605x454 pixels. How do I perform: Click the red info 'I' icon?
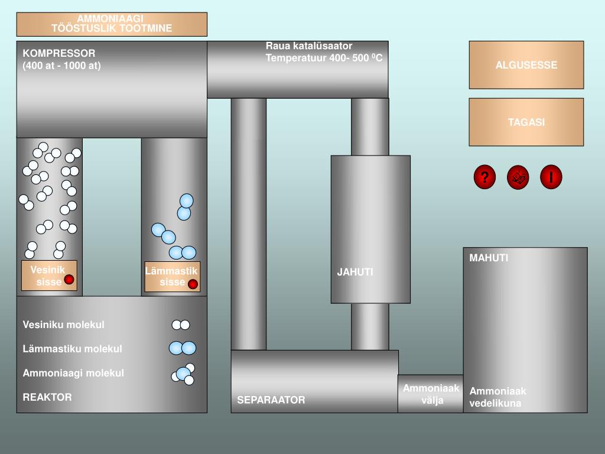pyautogui.click(x=551, y=177)
